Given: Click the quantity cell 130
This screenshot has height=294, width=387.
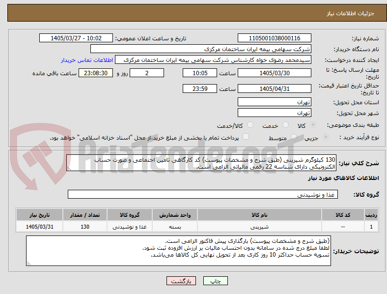Looking at the screenshot, I should coord(85,227).
